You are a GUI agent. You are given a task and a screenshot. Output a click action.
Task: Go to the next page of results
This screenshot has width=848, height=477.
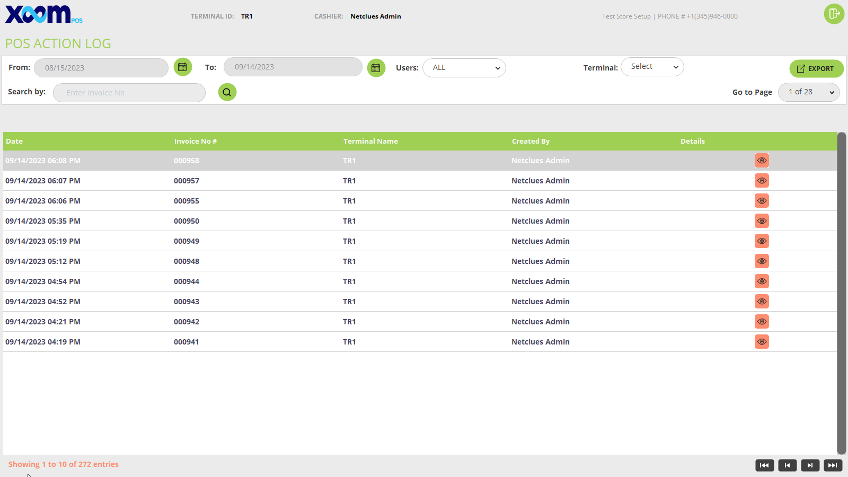810,465
